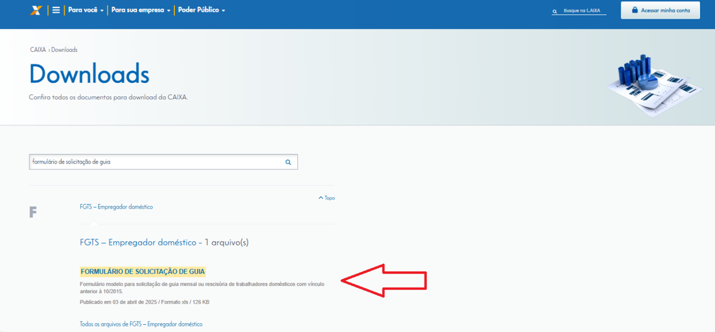
Task: Click the CAIXA breadcrumb link
Action: (x=38, y=50)
